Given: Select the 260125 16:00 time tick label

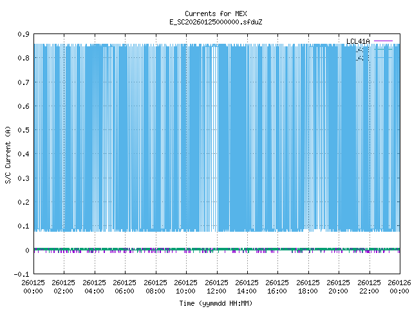Looking at the screenshot, I should 277,286.
